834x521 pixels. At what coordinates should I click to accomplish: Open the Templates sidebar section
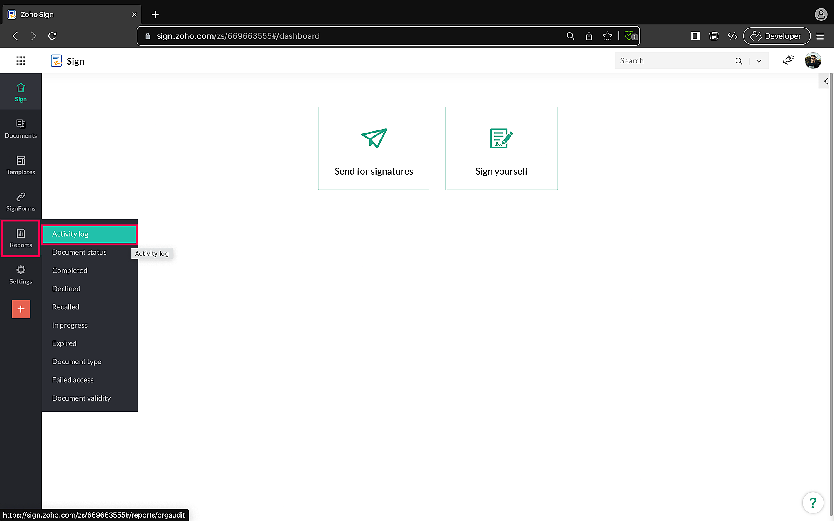pos(20,165)
